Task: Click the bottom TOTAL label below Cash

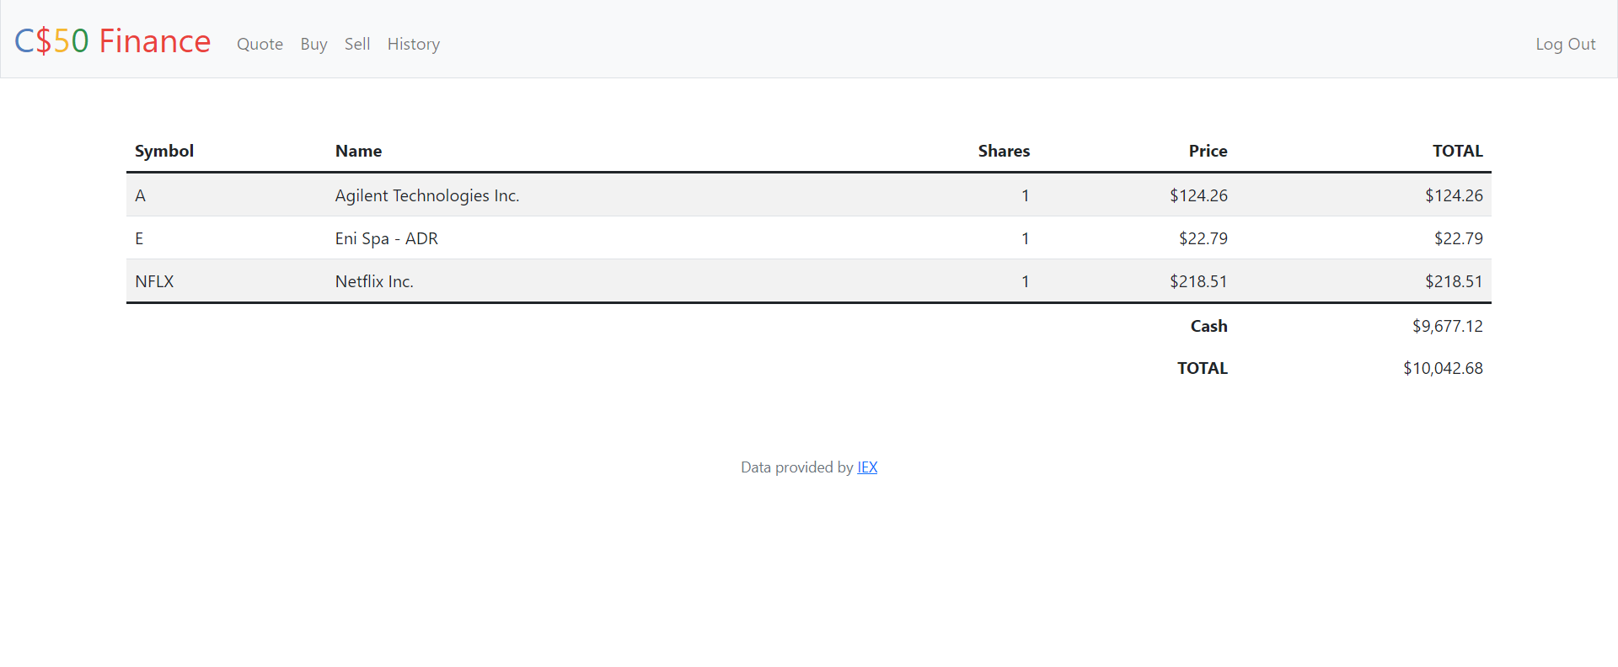Action: tap(1203, 368)
